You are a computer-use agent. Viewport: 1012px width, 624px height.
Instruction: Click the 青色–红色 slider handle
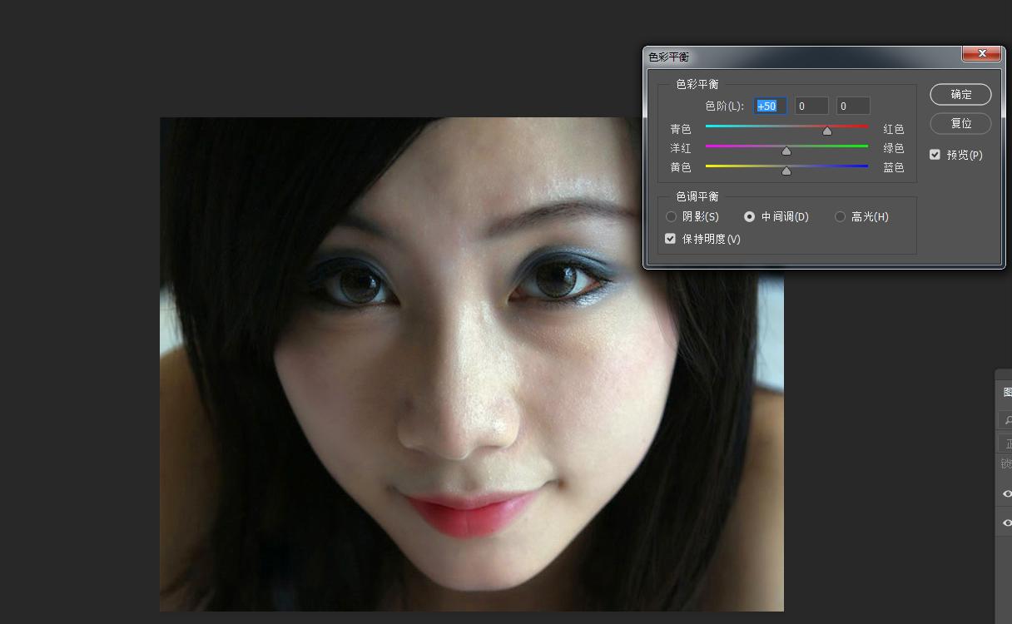[826, 131]
